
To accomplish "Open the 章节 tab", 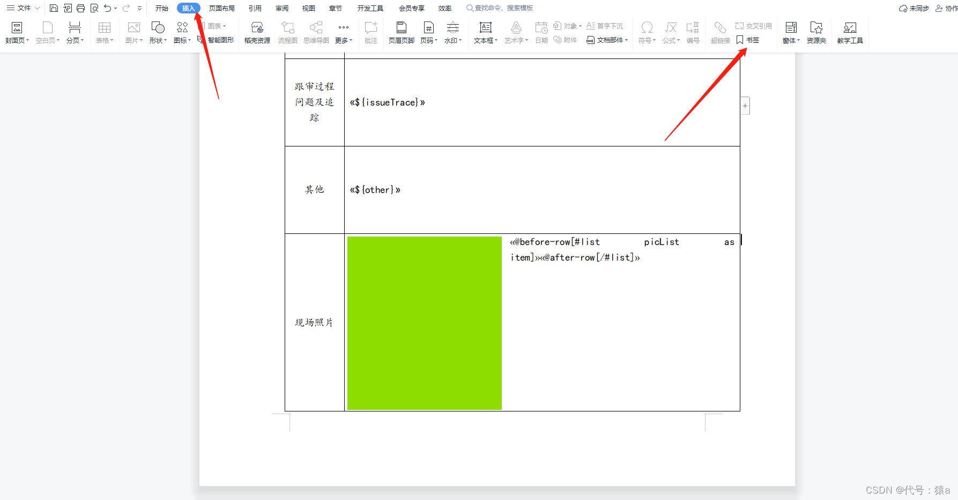I will pyautogui.click(x=336, y=8).
